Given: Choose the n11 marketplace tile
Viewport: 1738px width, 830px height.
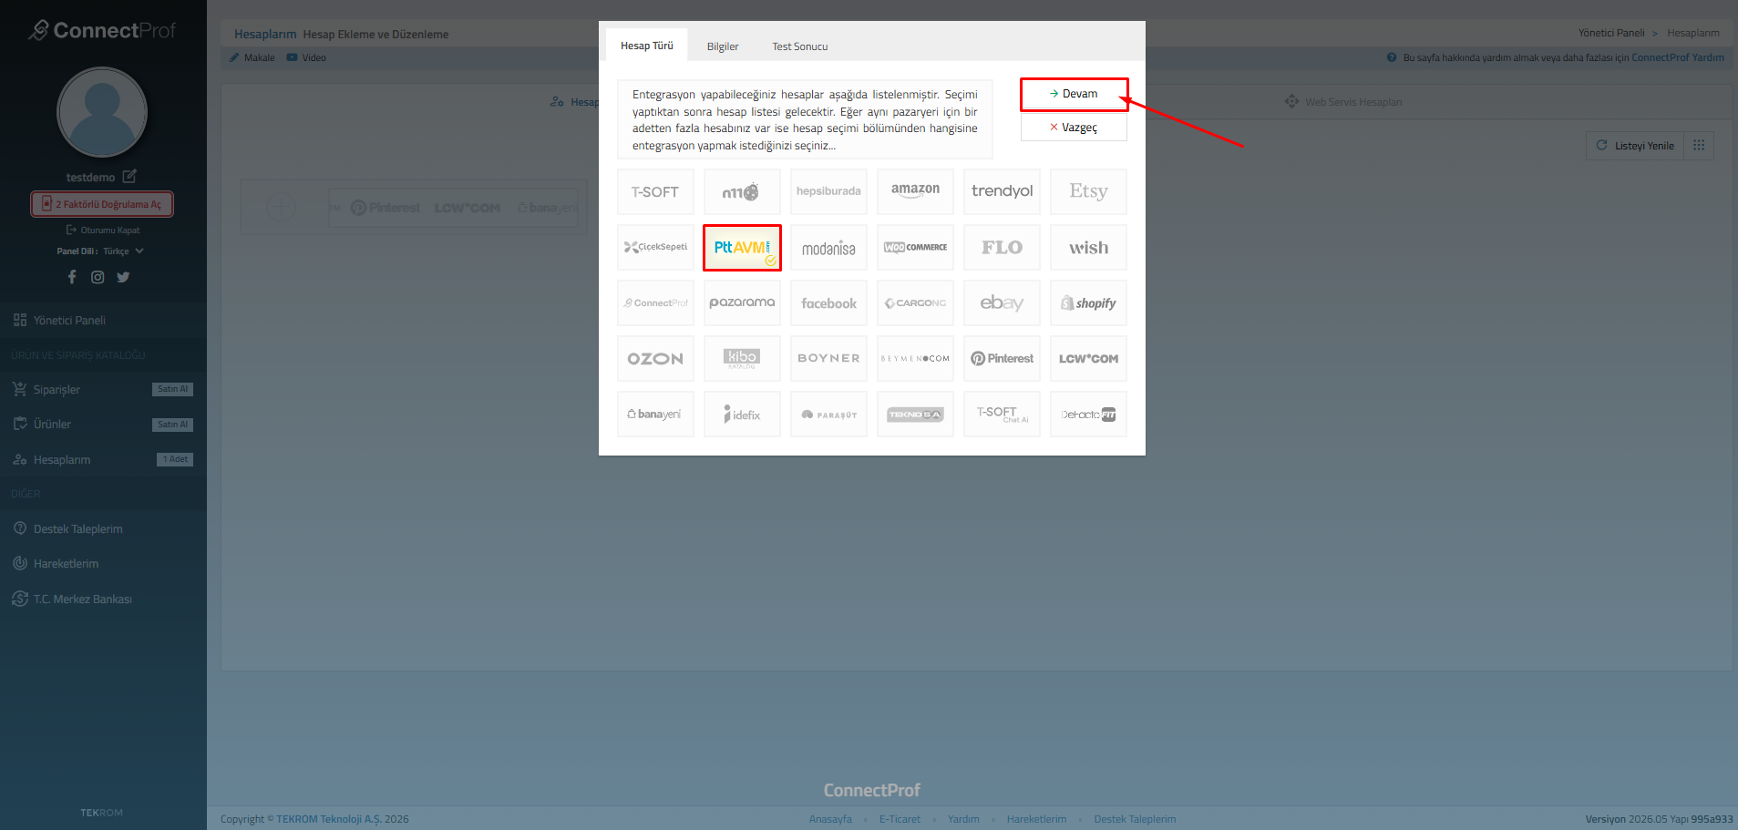Looking at the screenshot, I should [742, 191].
